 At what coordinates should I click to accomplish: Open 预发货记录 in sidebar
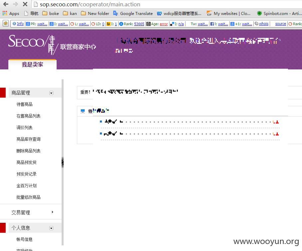coord(27,174)
